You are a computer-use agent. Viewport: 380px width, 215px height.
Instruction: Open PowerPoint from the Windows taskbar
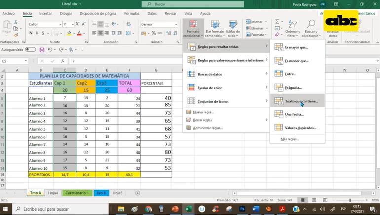coord(174,209)
